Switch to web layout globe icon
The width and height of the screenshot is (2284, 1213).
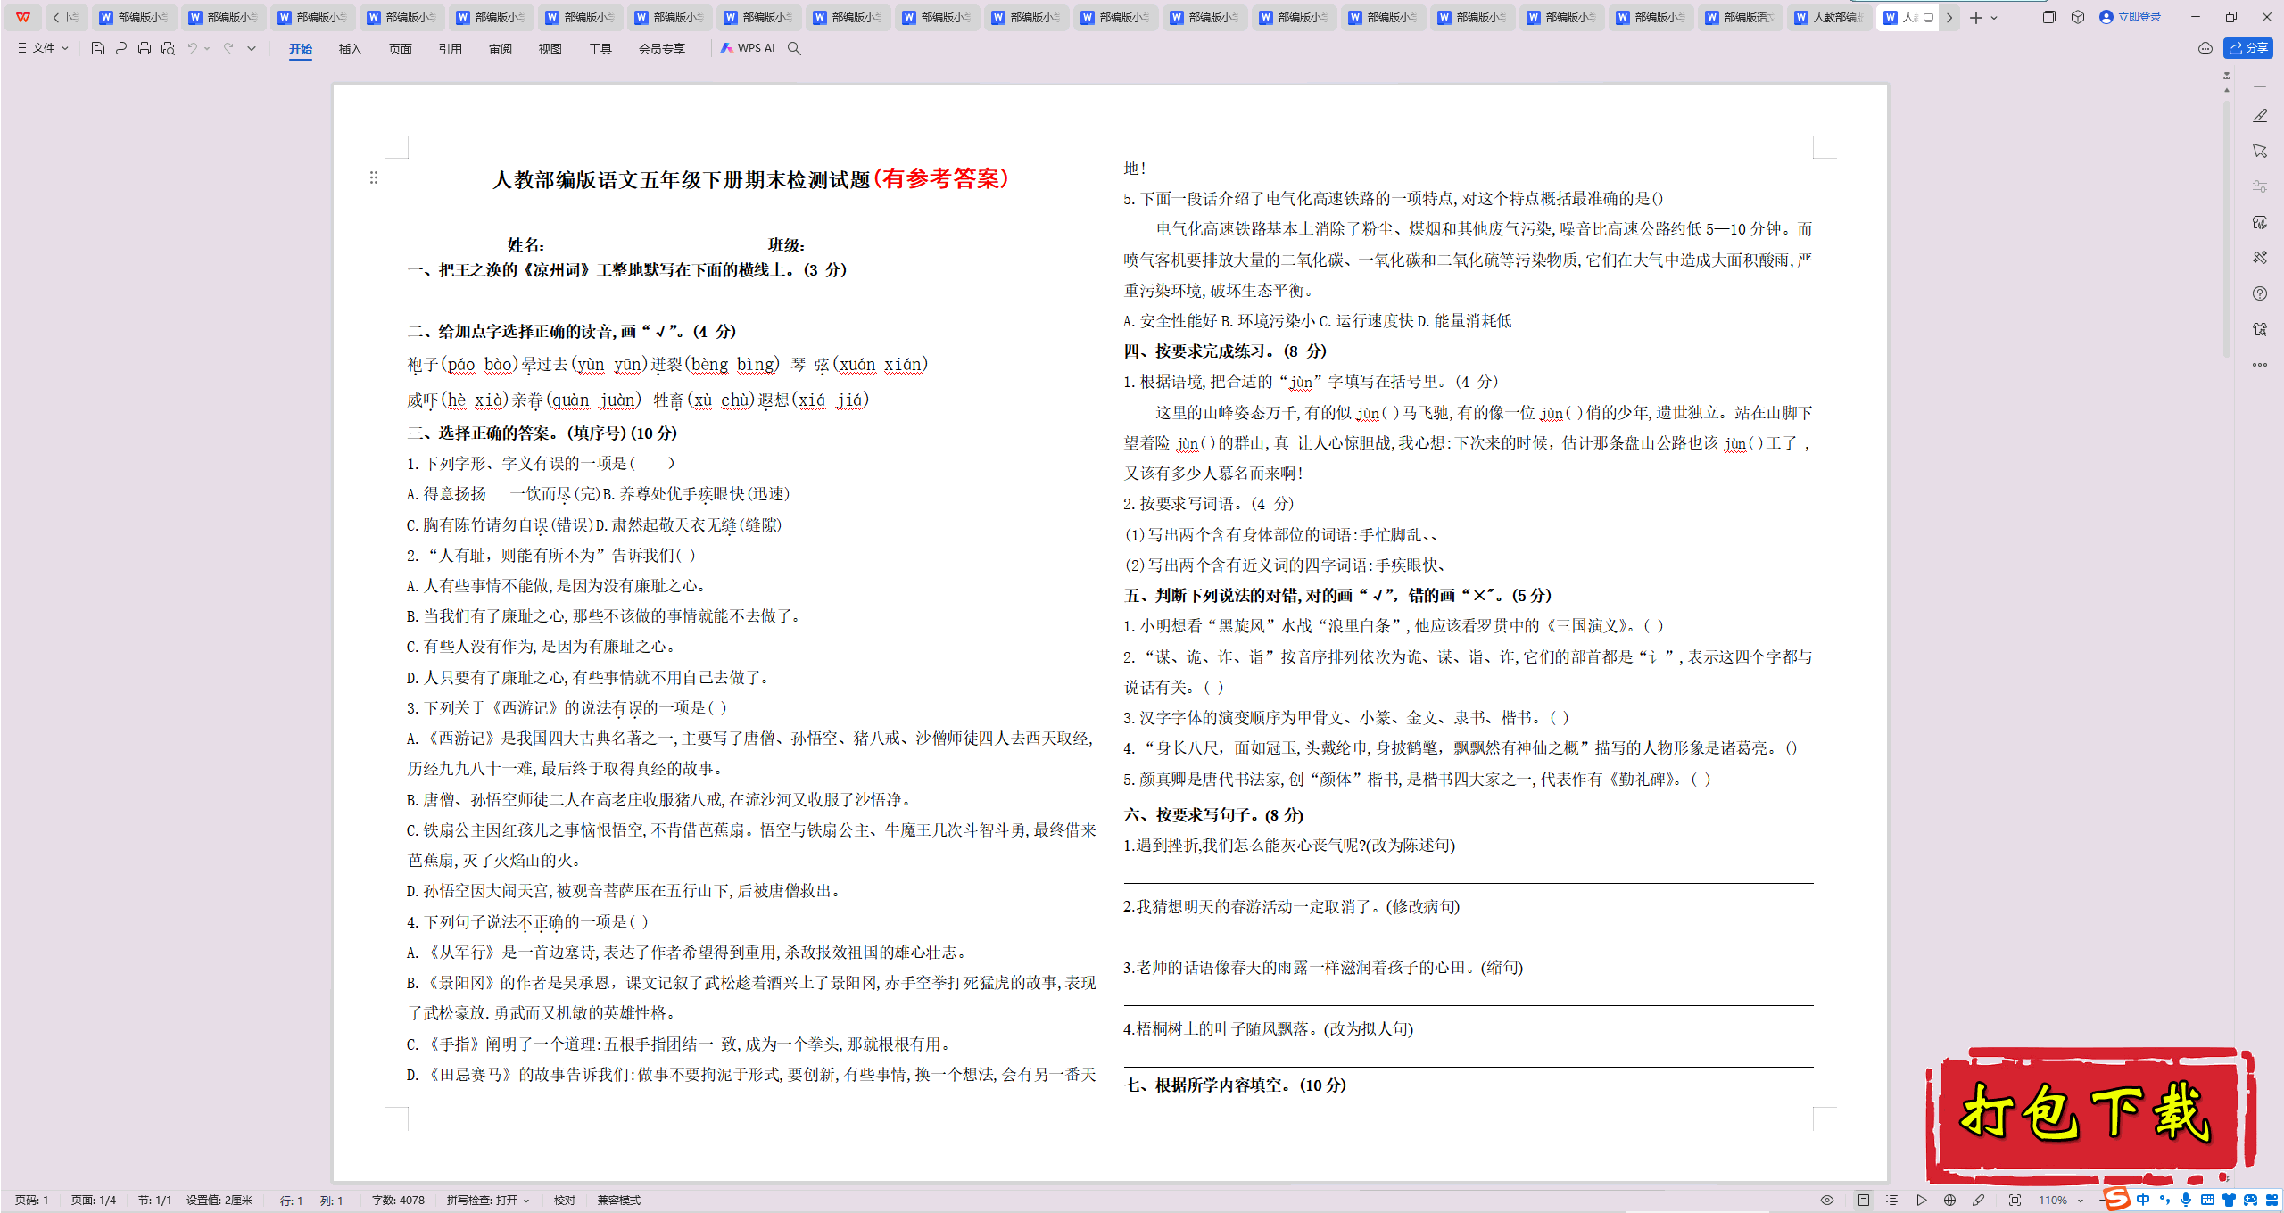tap(1949, 1201)
